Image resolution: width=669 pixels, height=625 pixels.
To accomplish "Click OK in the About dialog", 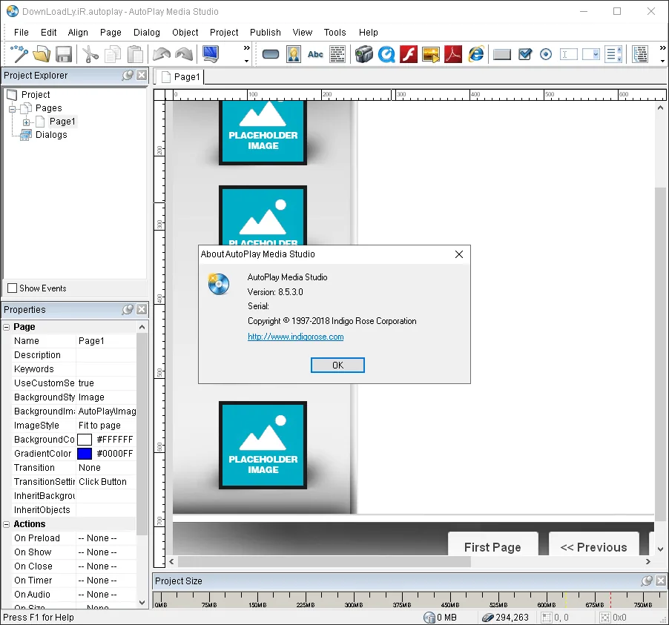I will pyautogui.click(x=337, y=366).
